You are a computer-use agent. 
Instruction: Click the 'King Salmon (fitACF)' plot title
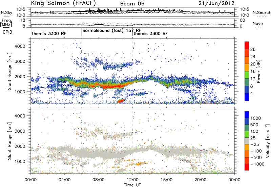click(63, 3)
